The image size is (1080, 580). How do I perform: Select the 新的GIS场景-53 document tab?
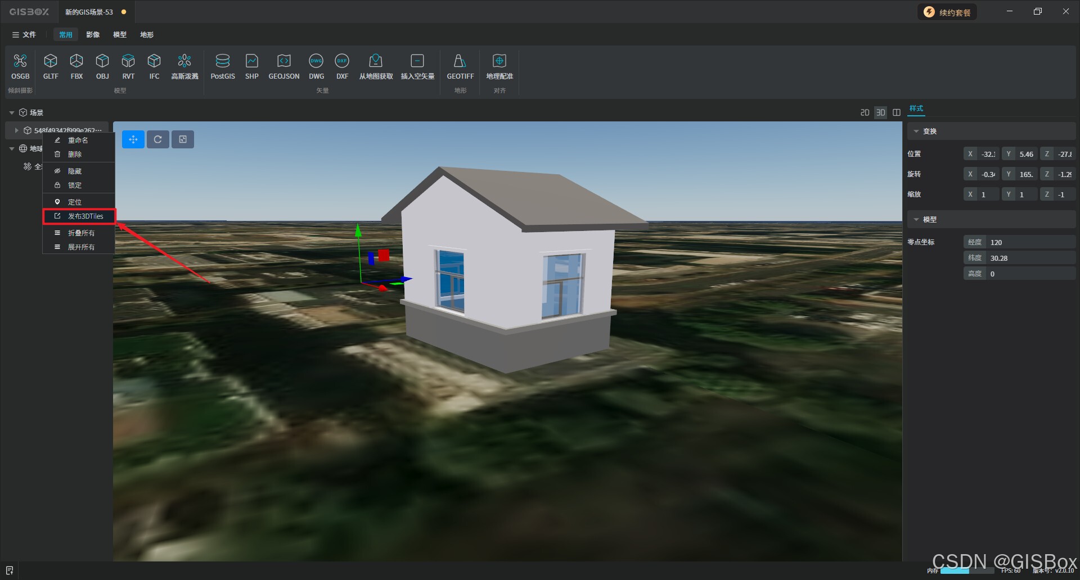[x=96, y=12]
